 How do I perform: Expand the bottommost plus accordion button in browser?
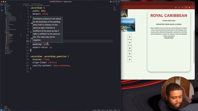(x=130, y=60)
